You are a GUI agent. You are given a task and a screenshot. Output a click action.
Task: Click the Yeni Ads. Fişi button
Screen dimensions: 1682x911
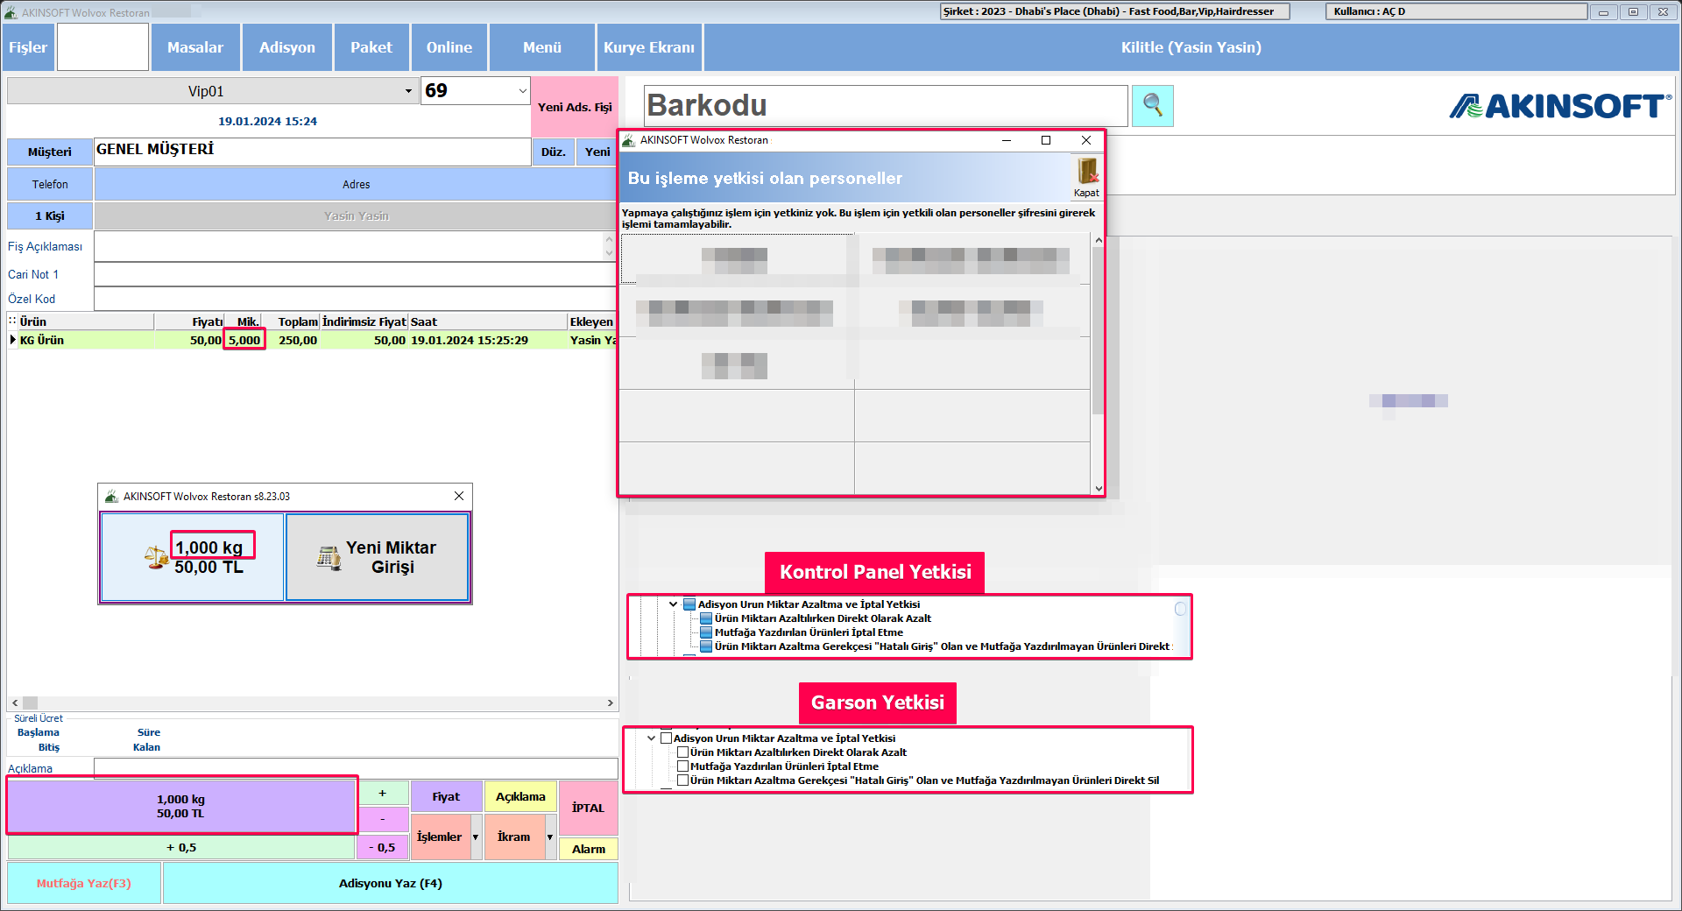pos(575,107)
